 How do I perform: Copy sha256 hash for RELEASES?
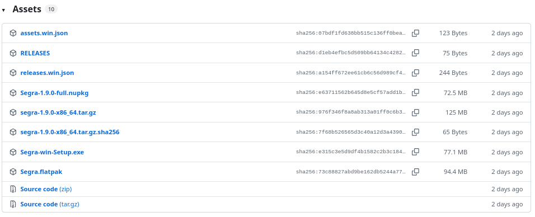(415, 53)
